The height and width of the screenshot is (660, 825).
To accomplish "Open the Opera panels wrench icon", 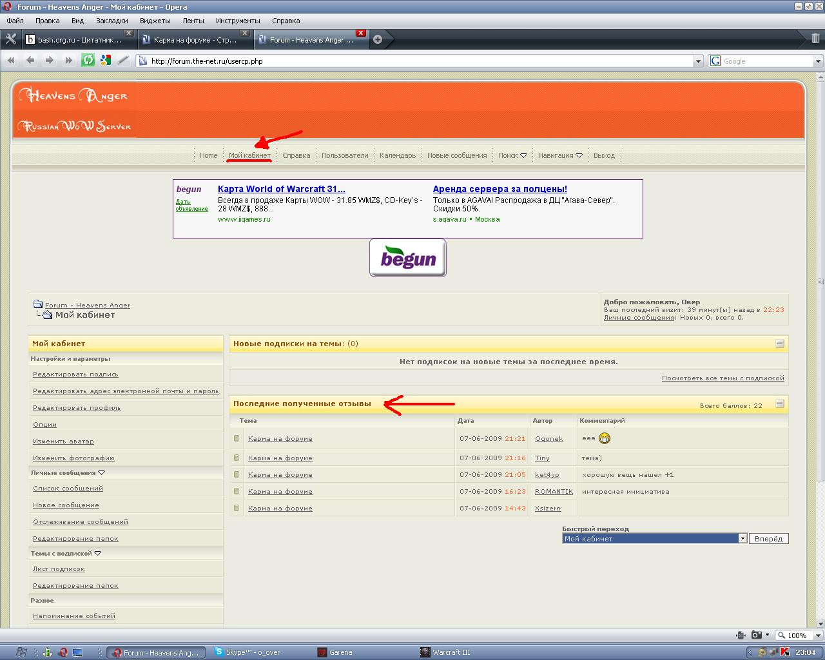I will point(11,39).
